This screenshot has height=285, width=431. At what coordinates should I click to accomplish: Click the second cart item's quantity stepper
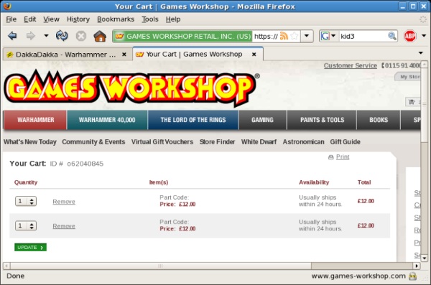[26, 225]
